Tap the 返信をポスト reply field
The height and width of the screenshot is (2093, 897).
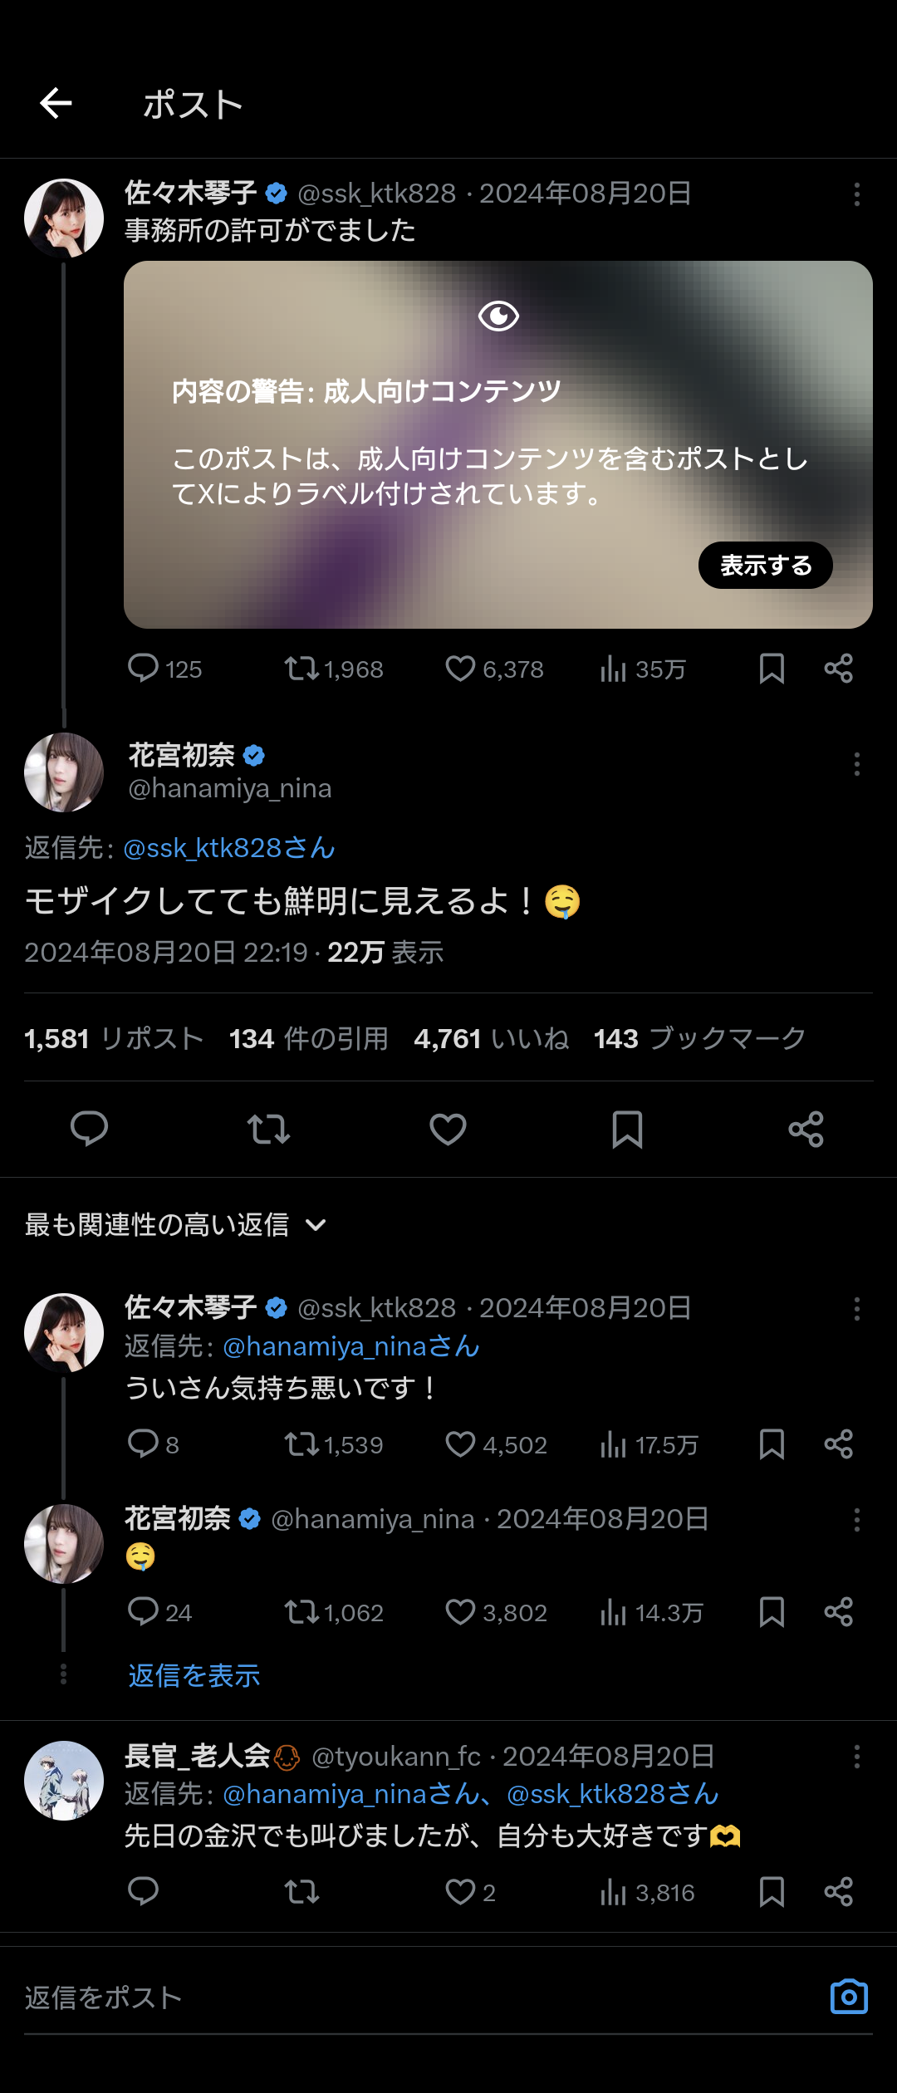(x=415, y=1997)
